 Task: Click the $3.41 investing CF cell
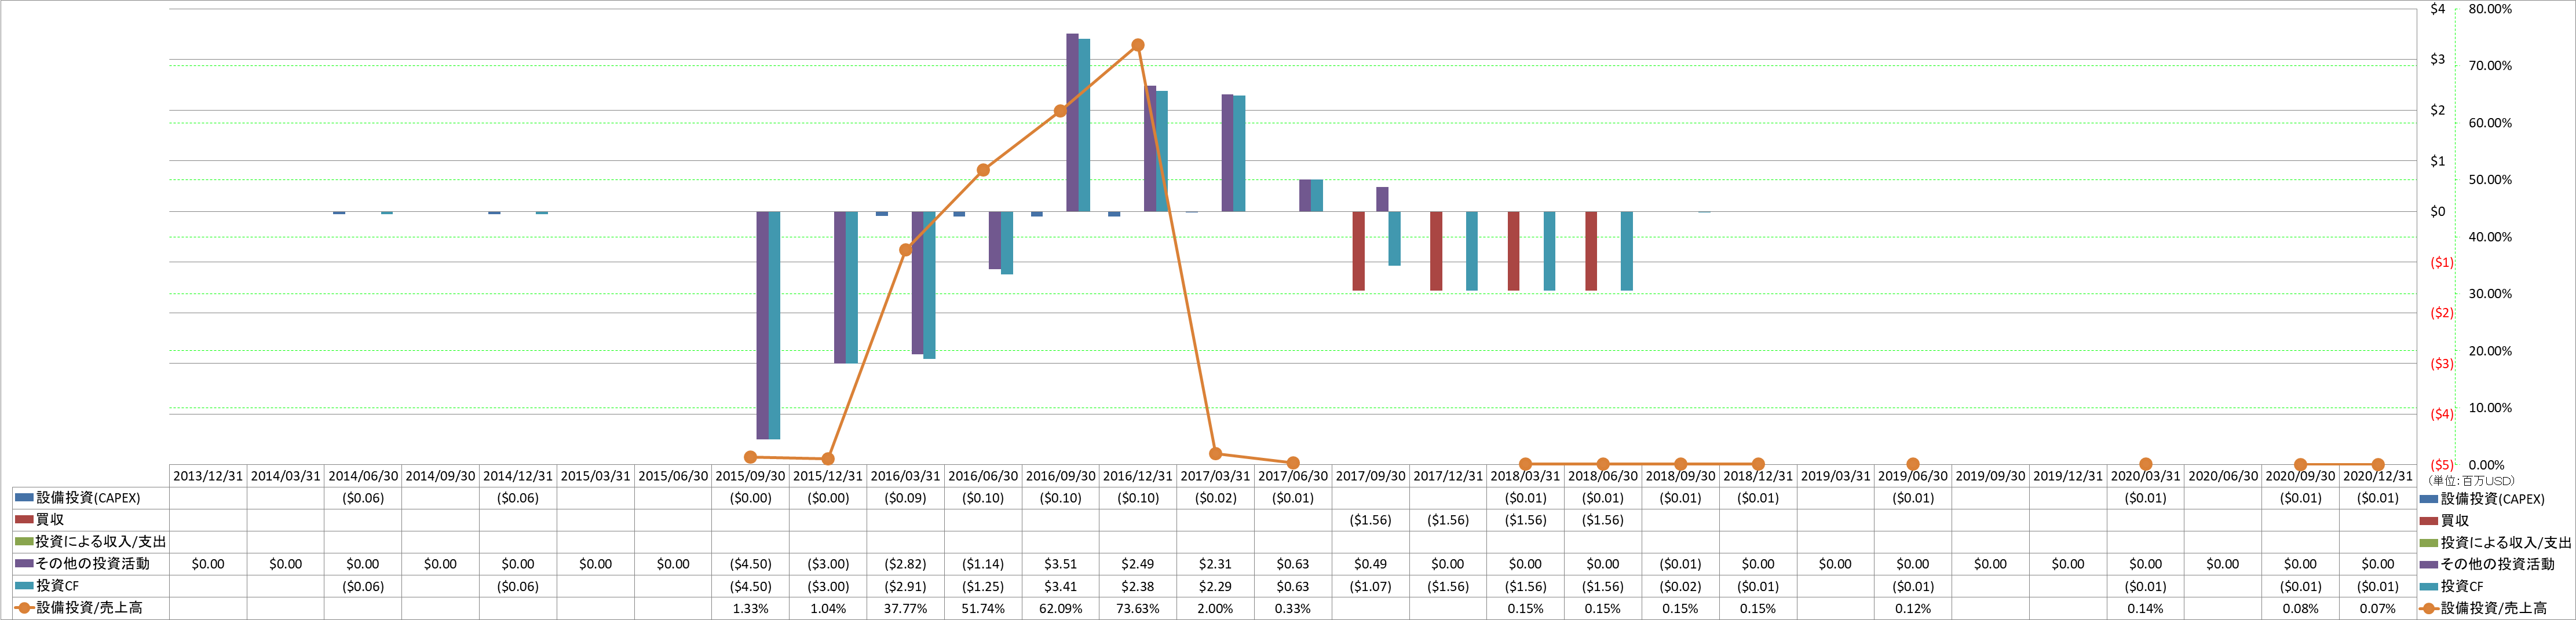[x=1061, y=586]
